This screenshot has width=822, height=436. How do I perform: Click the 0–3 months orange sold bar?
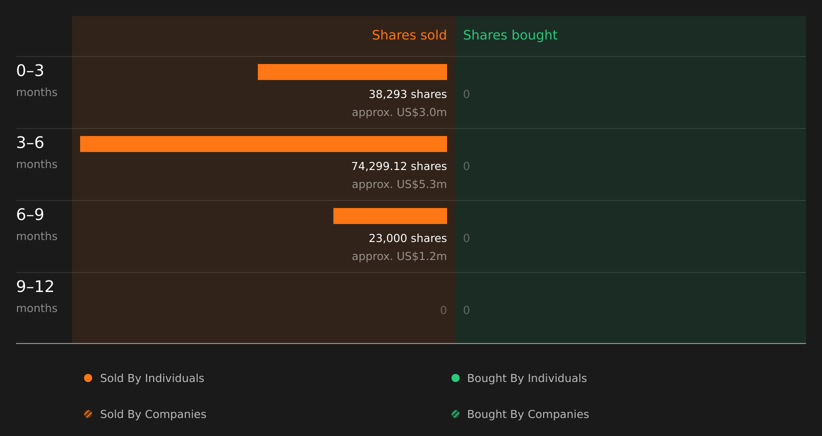point(352,72)
